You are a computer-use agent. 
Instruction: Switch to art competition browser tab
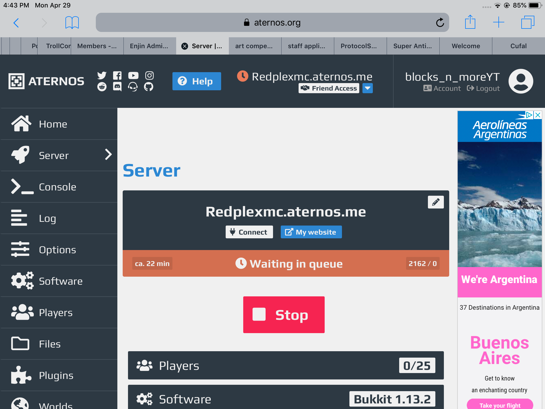[255, 46]
